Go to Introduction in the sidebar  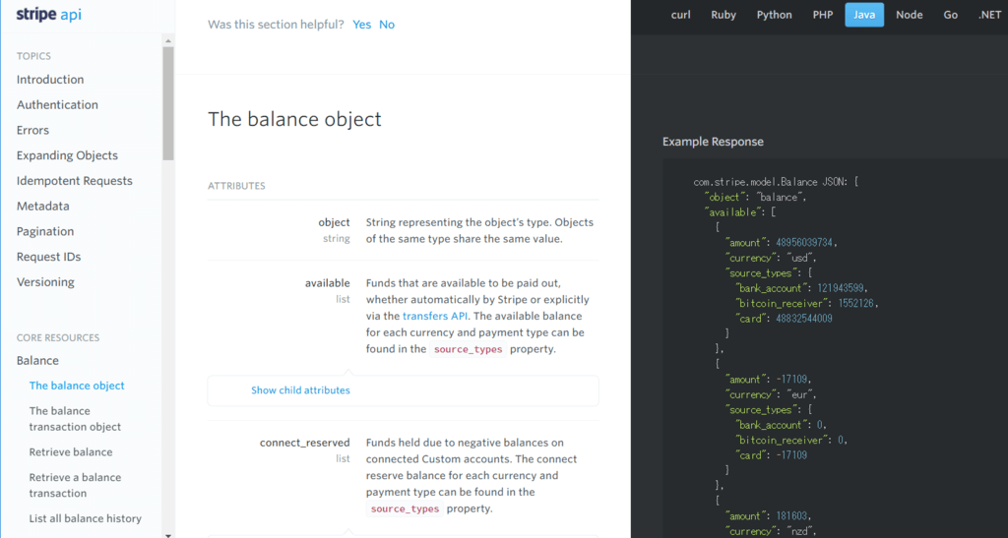coord(50,80)
